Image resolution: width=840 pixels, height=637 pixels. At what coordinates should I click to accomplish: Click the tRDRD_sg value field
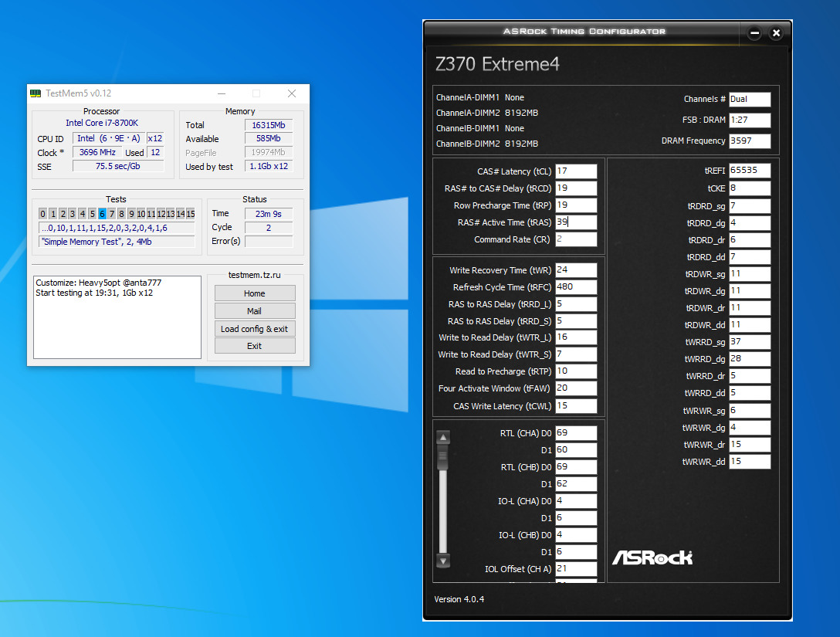[x=750, y=206]
